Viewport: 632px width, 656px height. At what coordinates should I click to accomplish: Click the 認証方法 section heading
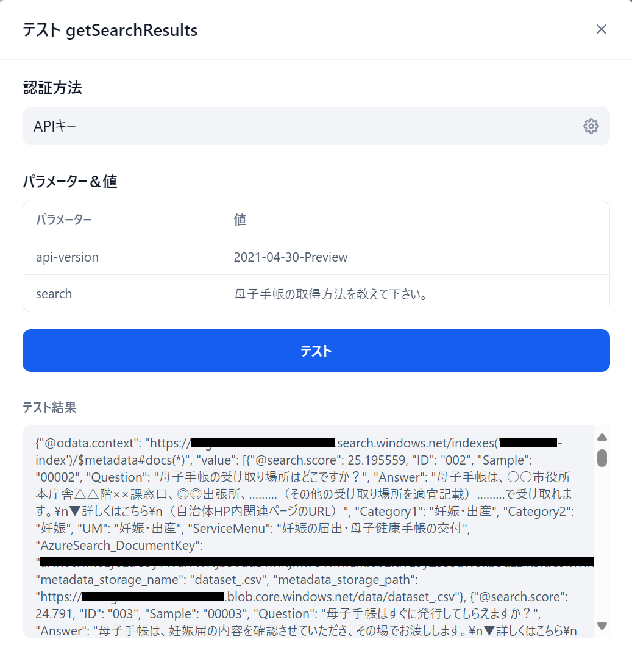(52, 88)
